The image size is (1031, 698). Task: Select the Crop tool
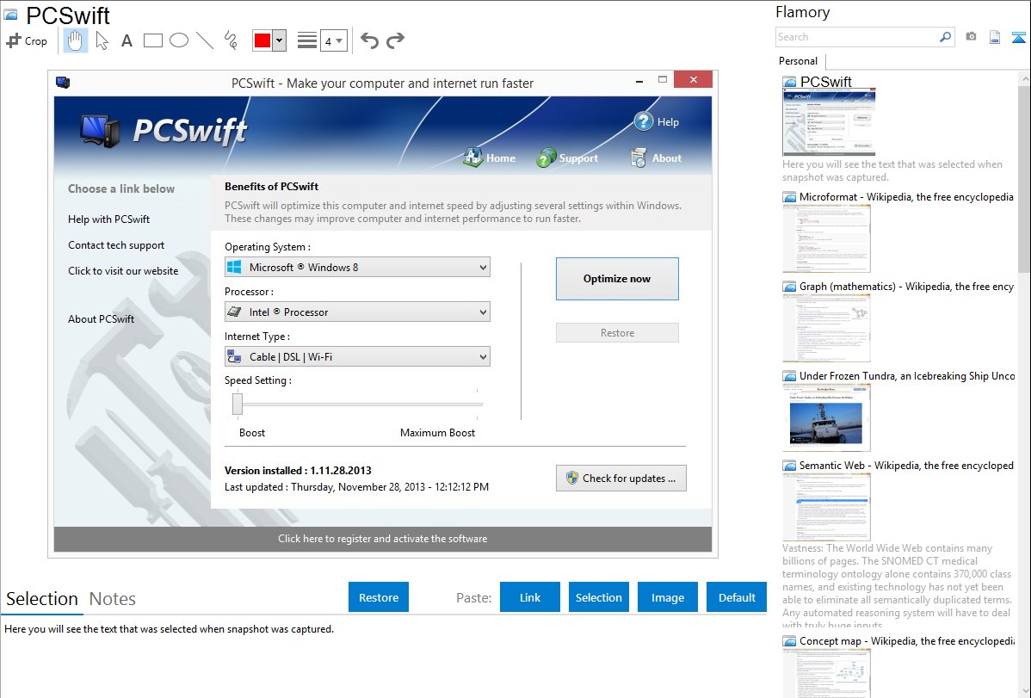pyautogui.click(x=27, y=40)
